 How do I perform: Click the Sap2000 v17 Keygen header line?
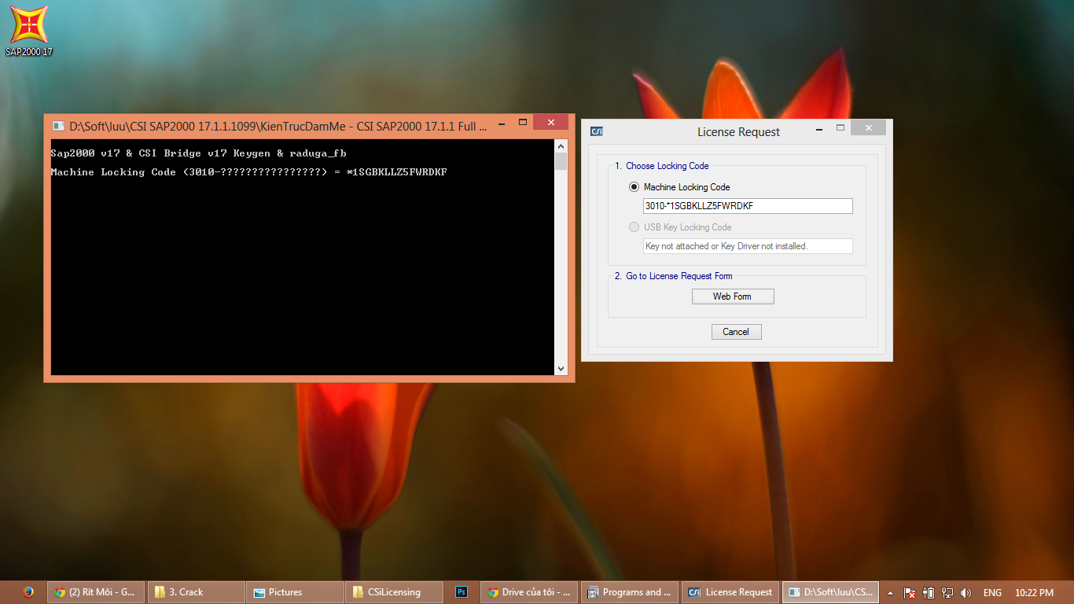198,153
